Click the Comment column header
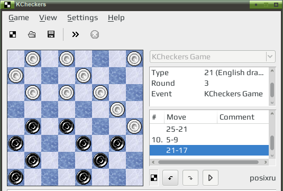 (x=243, y=117)
